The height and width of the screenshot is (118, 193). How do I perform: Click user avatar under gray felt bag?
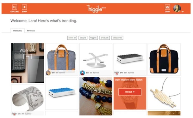pyautogui.click(x=48, y=73)
